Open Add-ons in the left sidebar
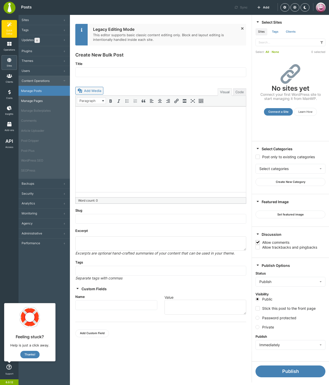The height and width of the screenshot is (385, 329). tap(9, 126)
